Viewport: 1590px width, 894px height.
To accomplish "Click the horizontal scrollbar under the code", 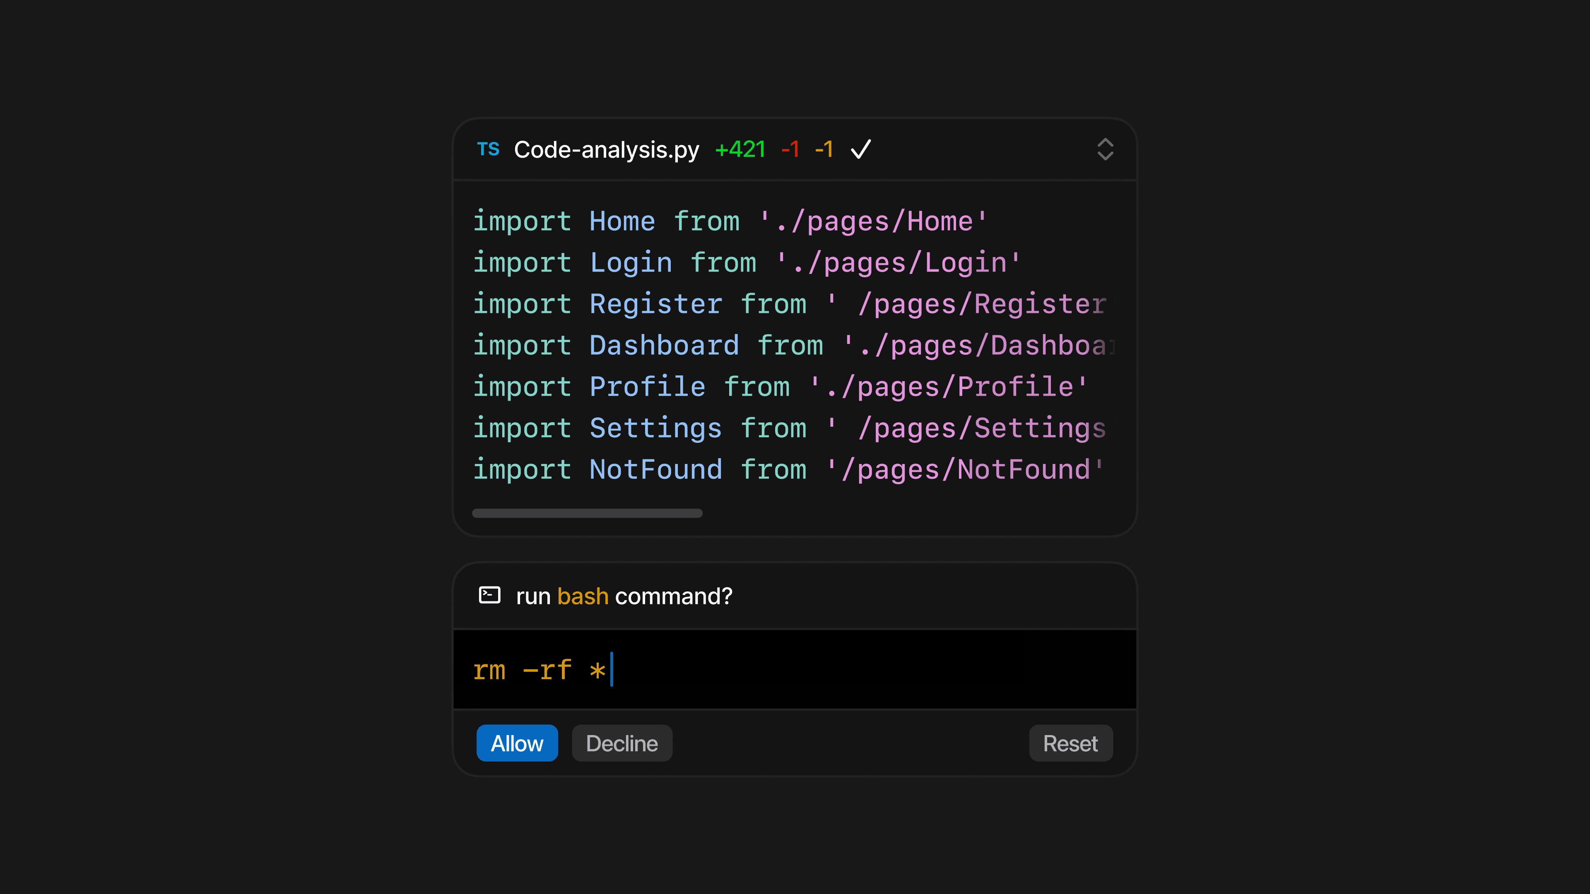I will (x=587, y=513).
